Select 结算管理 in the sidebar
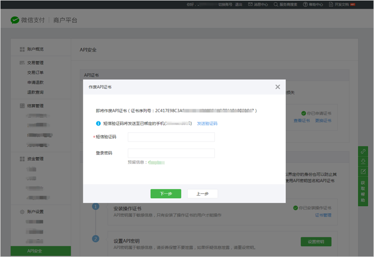This screenshot has width=374, height=257. point(35,106)
